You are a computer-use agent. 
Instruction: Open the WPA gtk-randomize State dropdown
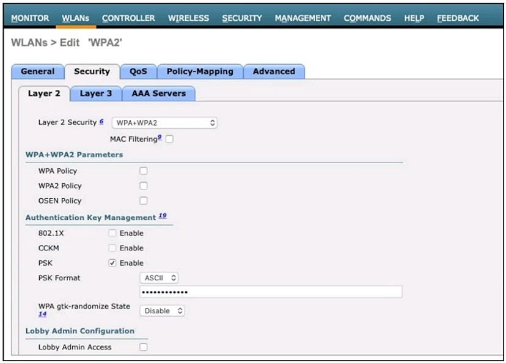click(x=163, y=310)
